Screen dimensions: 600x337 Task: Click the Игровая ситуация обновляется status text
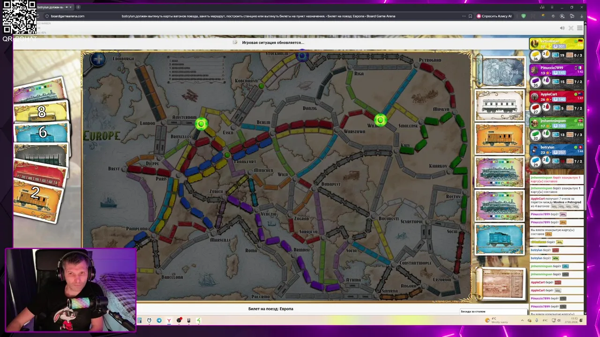[273, 43]
